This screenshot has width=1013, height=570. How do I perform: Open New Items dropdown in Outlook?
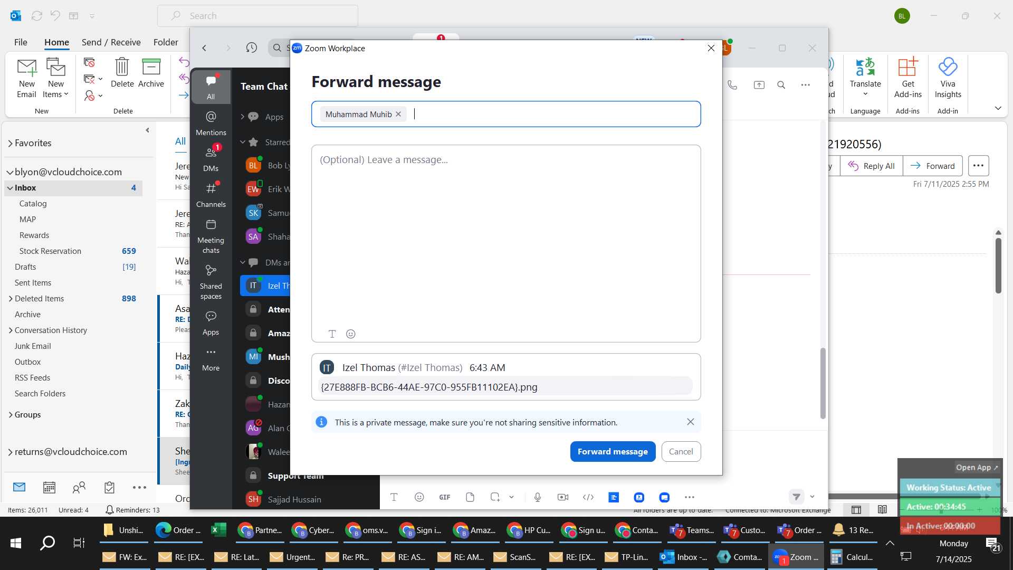click(55, 79)
